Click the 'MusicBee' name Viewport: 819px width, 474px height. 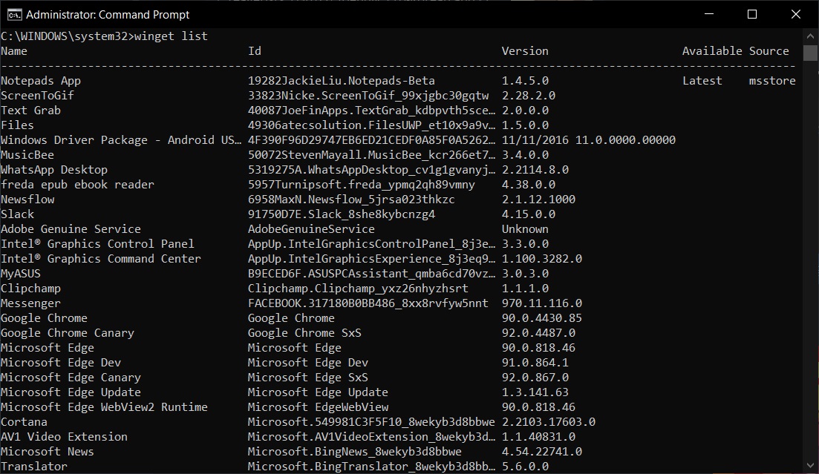(x=27, y=155)
